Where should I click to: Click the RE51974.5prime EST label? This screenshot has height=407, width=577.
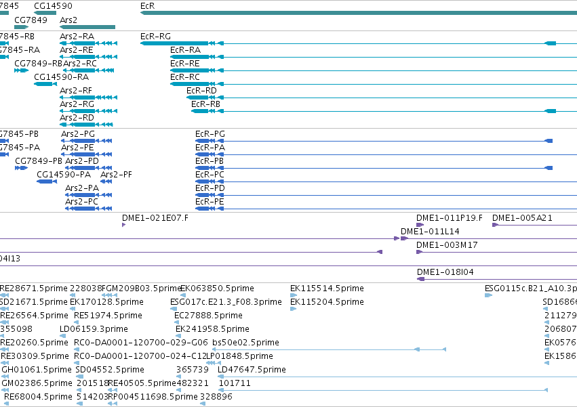click(108, 316)
